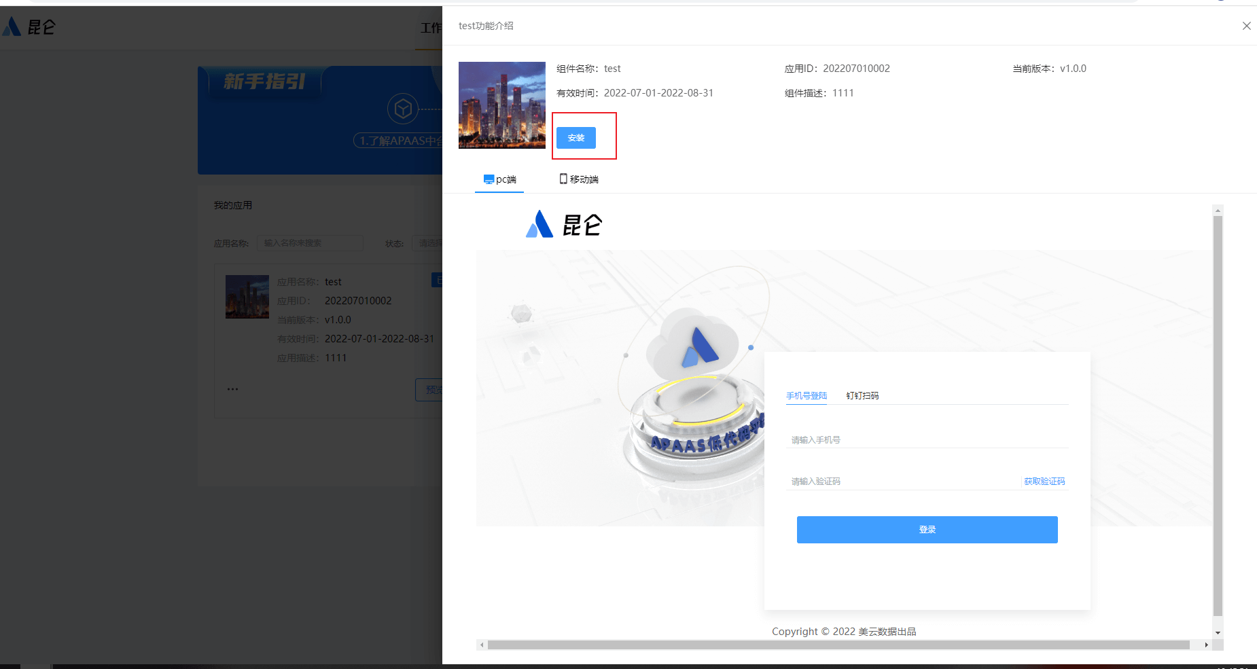Click the 获取验证码 link
Screen dimensions: 1257x669
coord(1044,482)
